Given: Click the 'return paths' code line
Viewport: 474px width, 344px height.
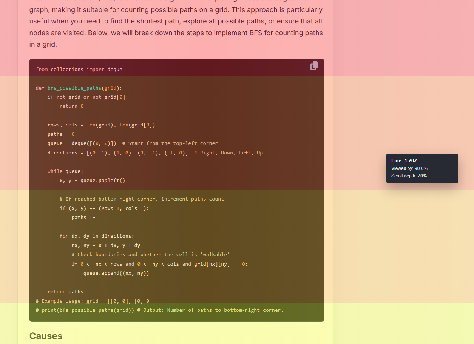Looking at the screenshot, I should [65, 292].
